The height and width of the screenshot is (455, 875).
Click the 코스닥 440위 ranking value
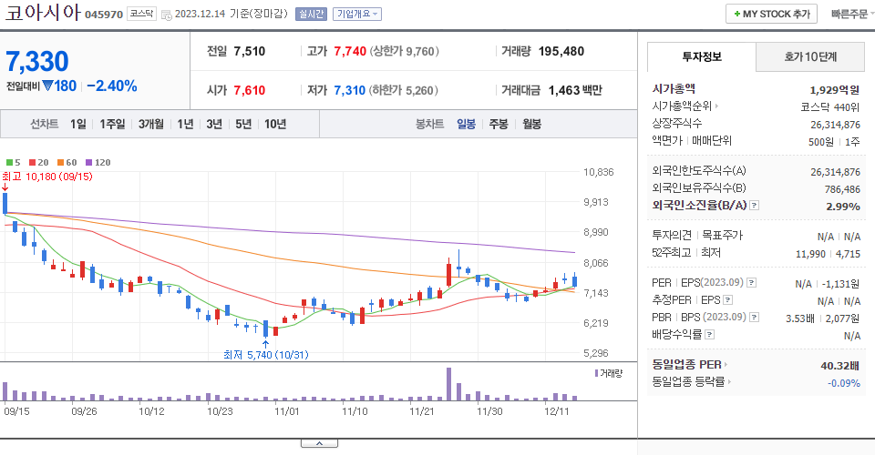click(829, 107)
